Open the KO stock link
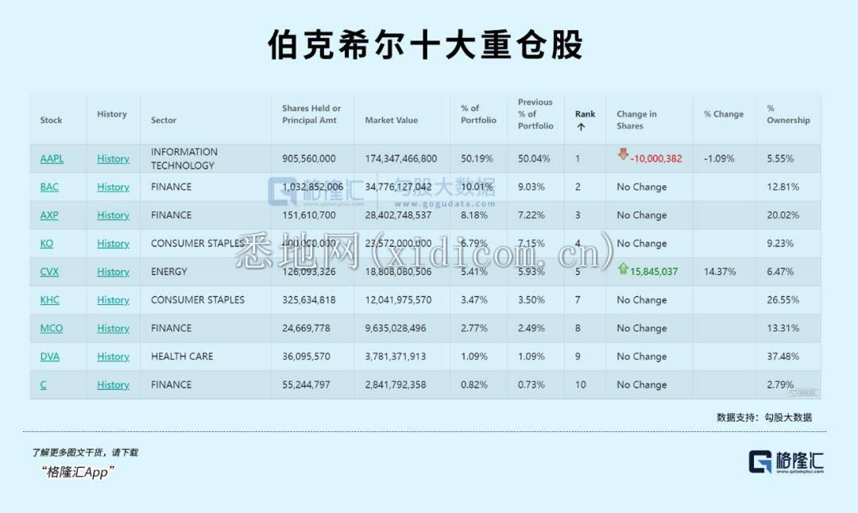 47,243
